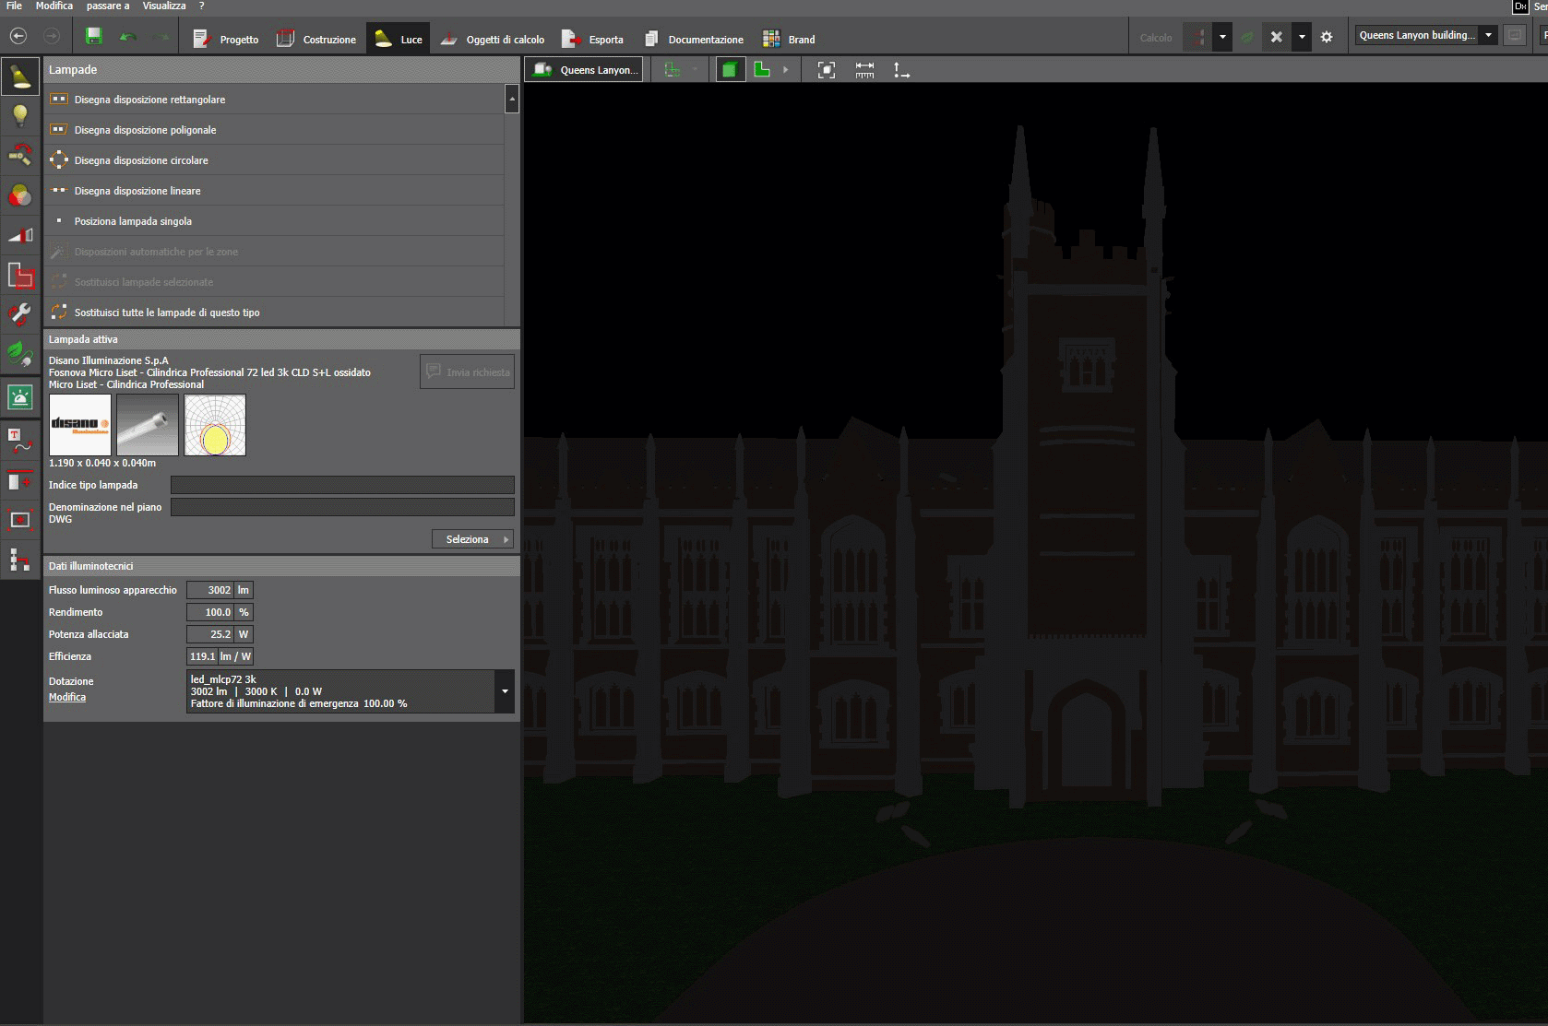Open the luminaire aiming tool
Image resolution: width=1548 pixels, height=1026 pixels.
pos(20,156)
